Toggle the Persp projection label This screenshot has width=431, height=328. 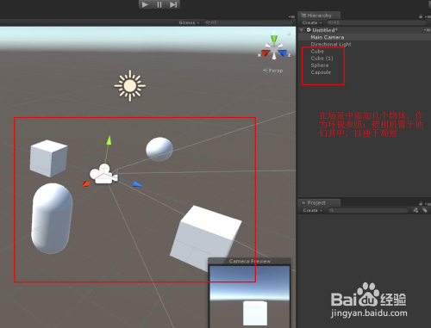click(x=273, y=71)
